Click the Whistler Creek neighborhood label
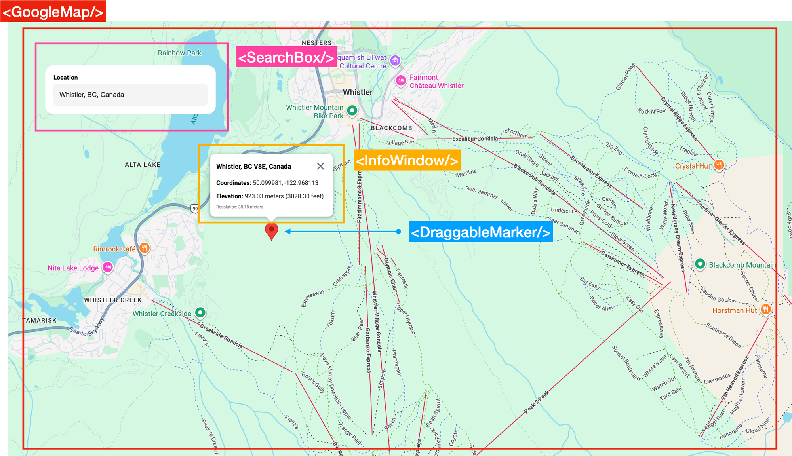 pyautogui.click(x=113, y=300)
